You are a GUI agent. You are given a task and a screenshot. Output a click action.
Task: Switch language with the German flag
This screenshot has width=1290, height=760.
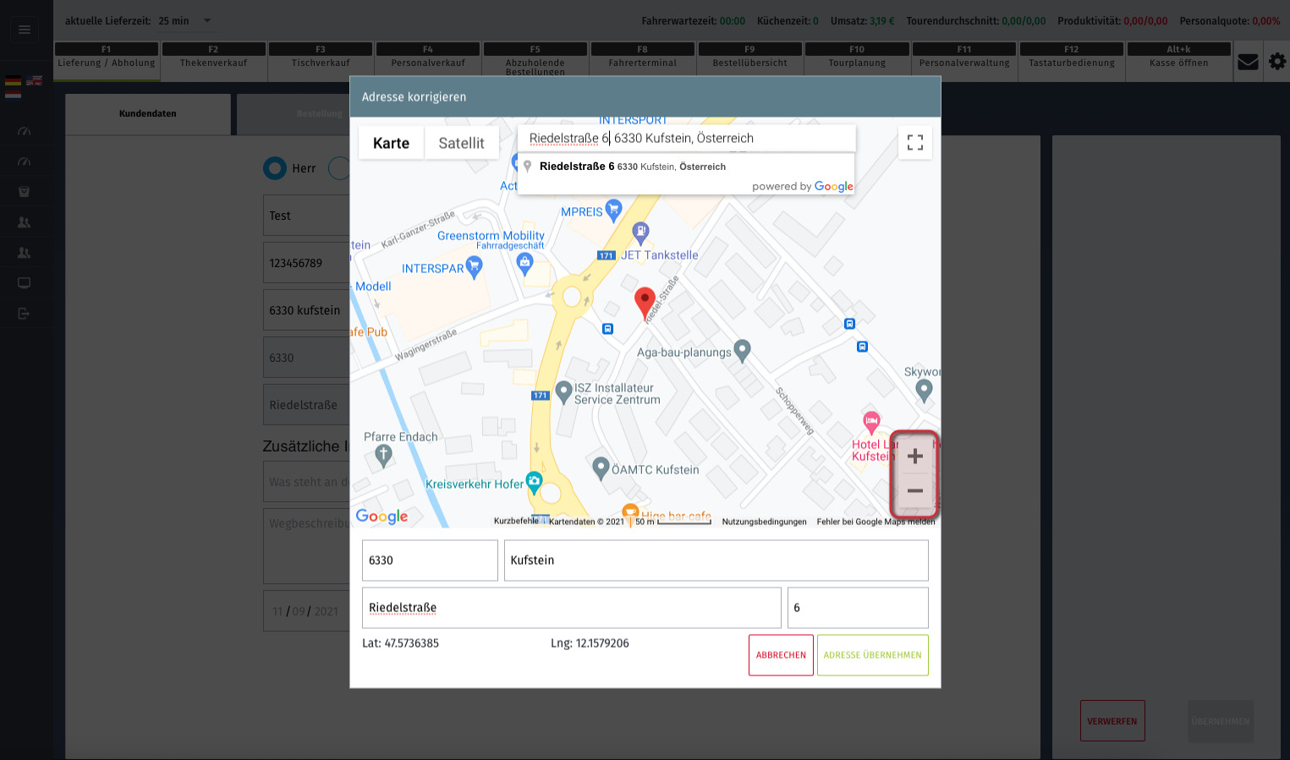13,81
